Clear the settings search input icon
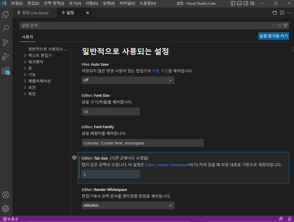This screenshot has height=222, width=294. [x=279, y=26]
